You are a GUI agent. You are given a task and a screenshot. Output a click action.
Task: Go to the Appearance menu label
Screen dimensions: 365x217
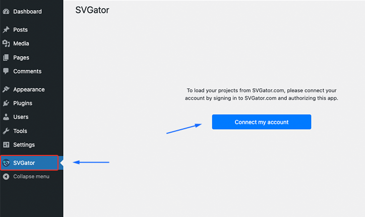[x=29, y=89]
